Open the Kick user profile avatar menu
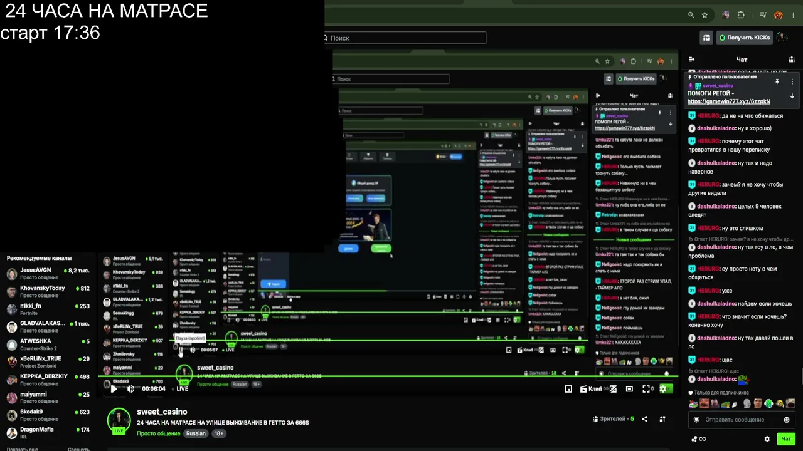The image size is (803, 451). (782, 38)
